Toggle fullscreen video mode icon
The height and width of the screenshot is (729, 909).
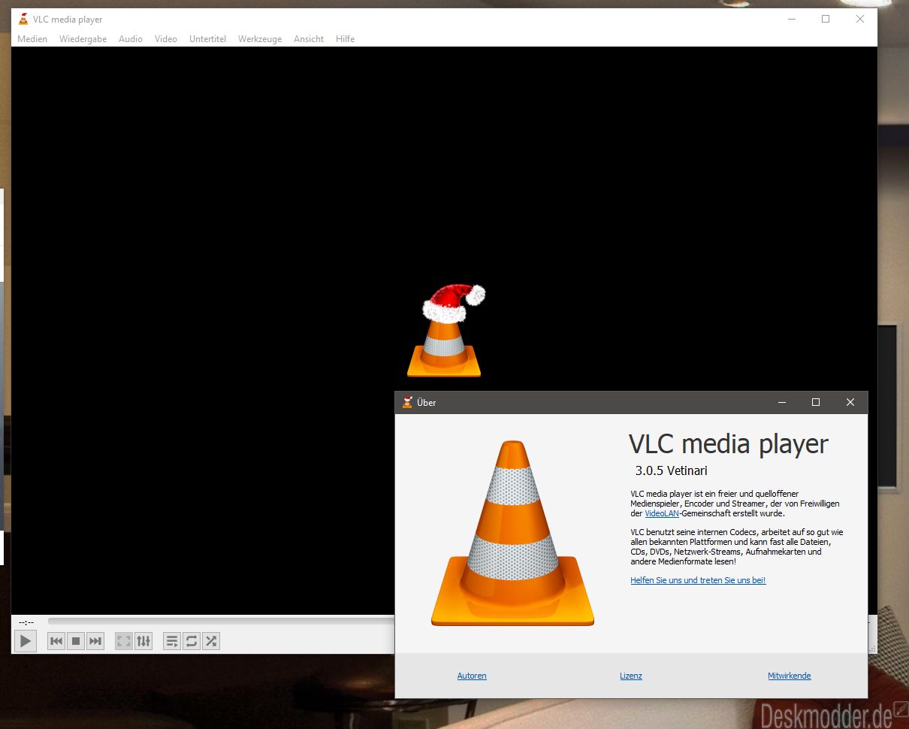coord(124,641)
